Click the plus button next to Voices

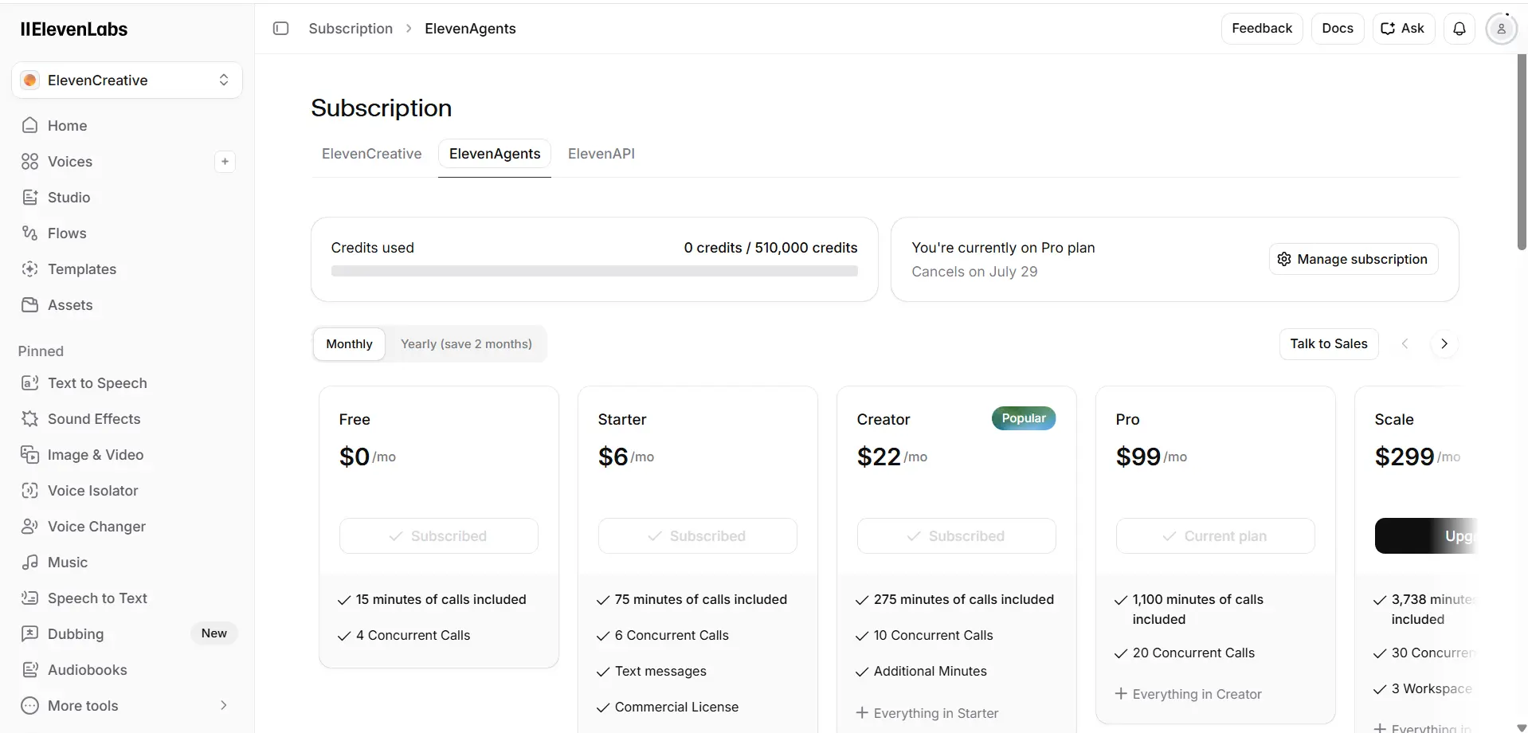tap(225, 162)
